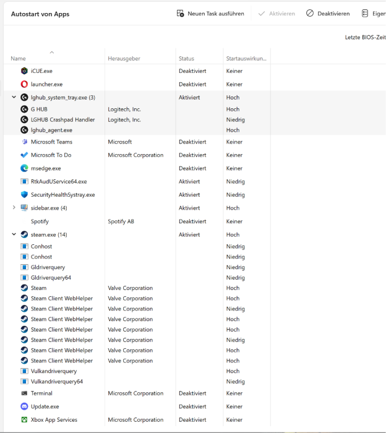Click the Xbox App Services icon
The width and height of the screenshot is (386, 433).
[x=24, y=420]
